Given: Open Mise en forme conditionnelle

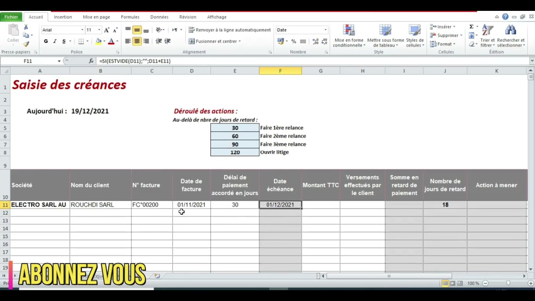Looking at the screenshot, I should (x=349, y=36).
